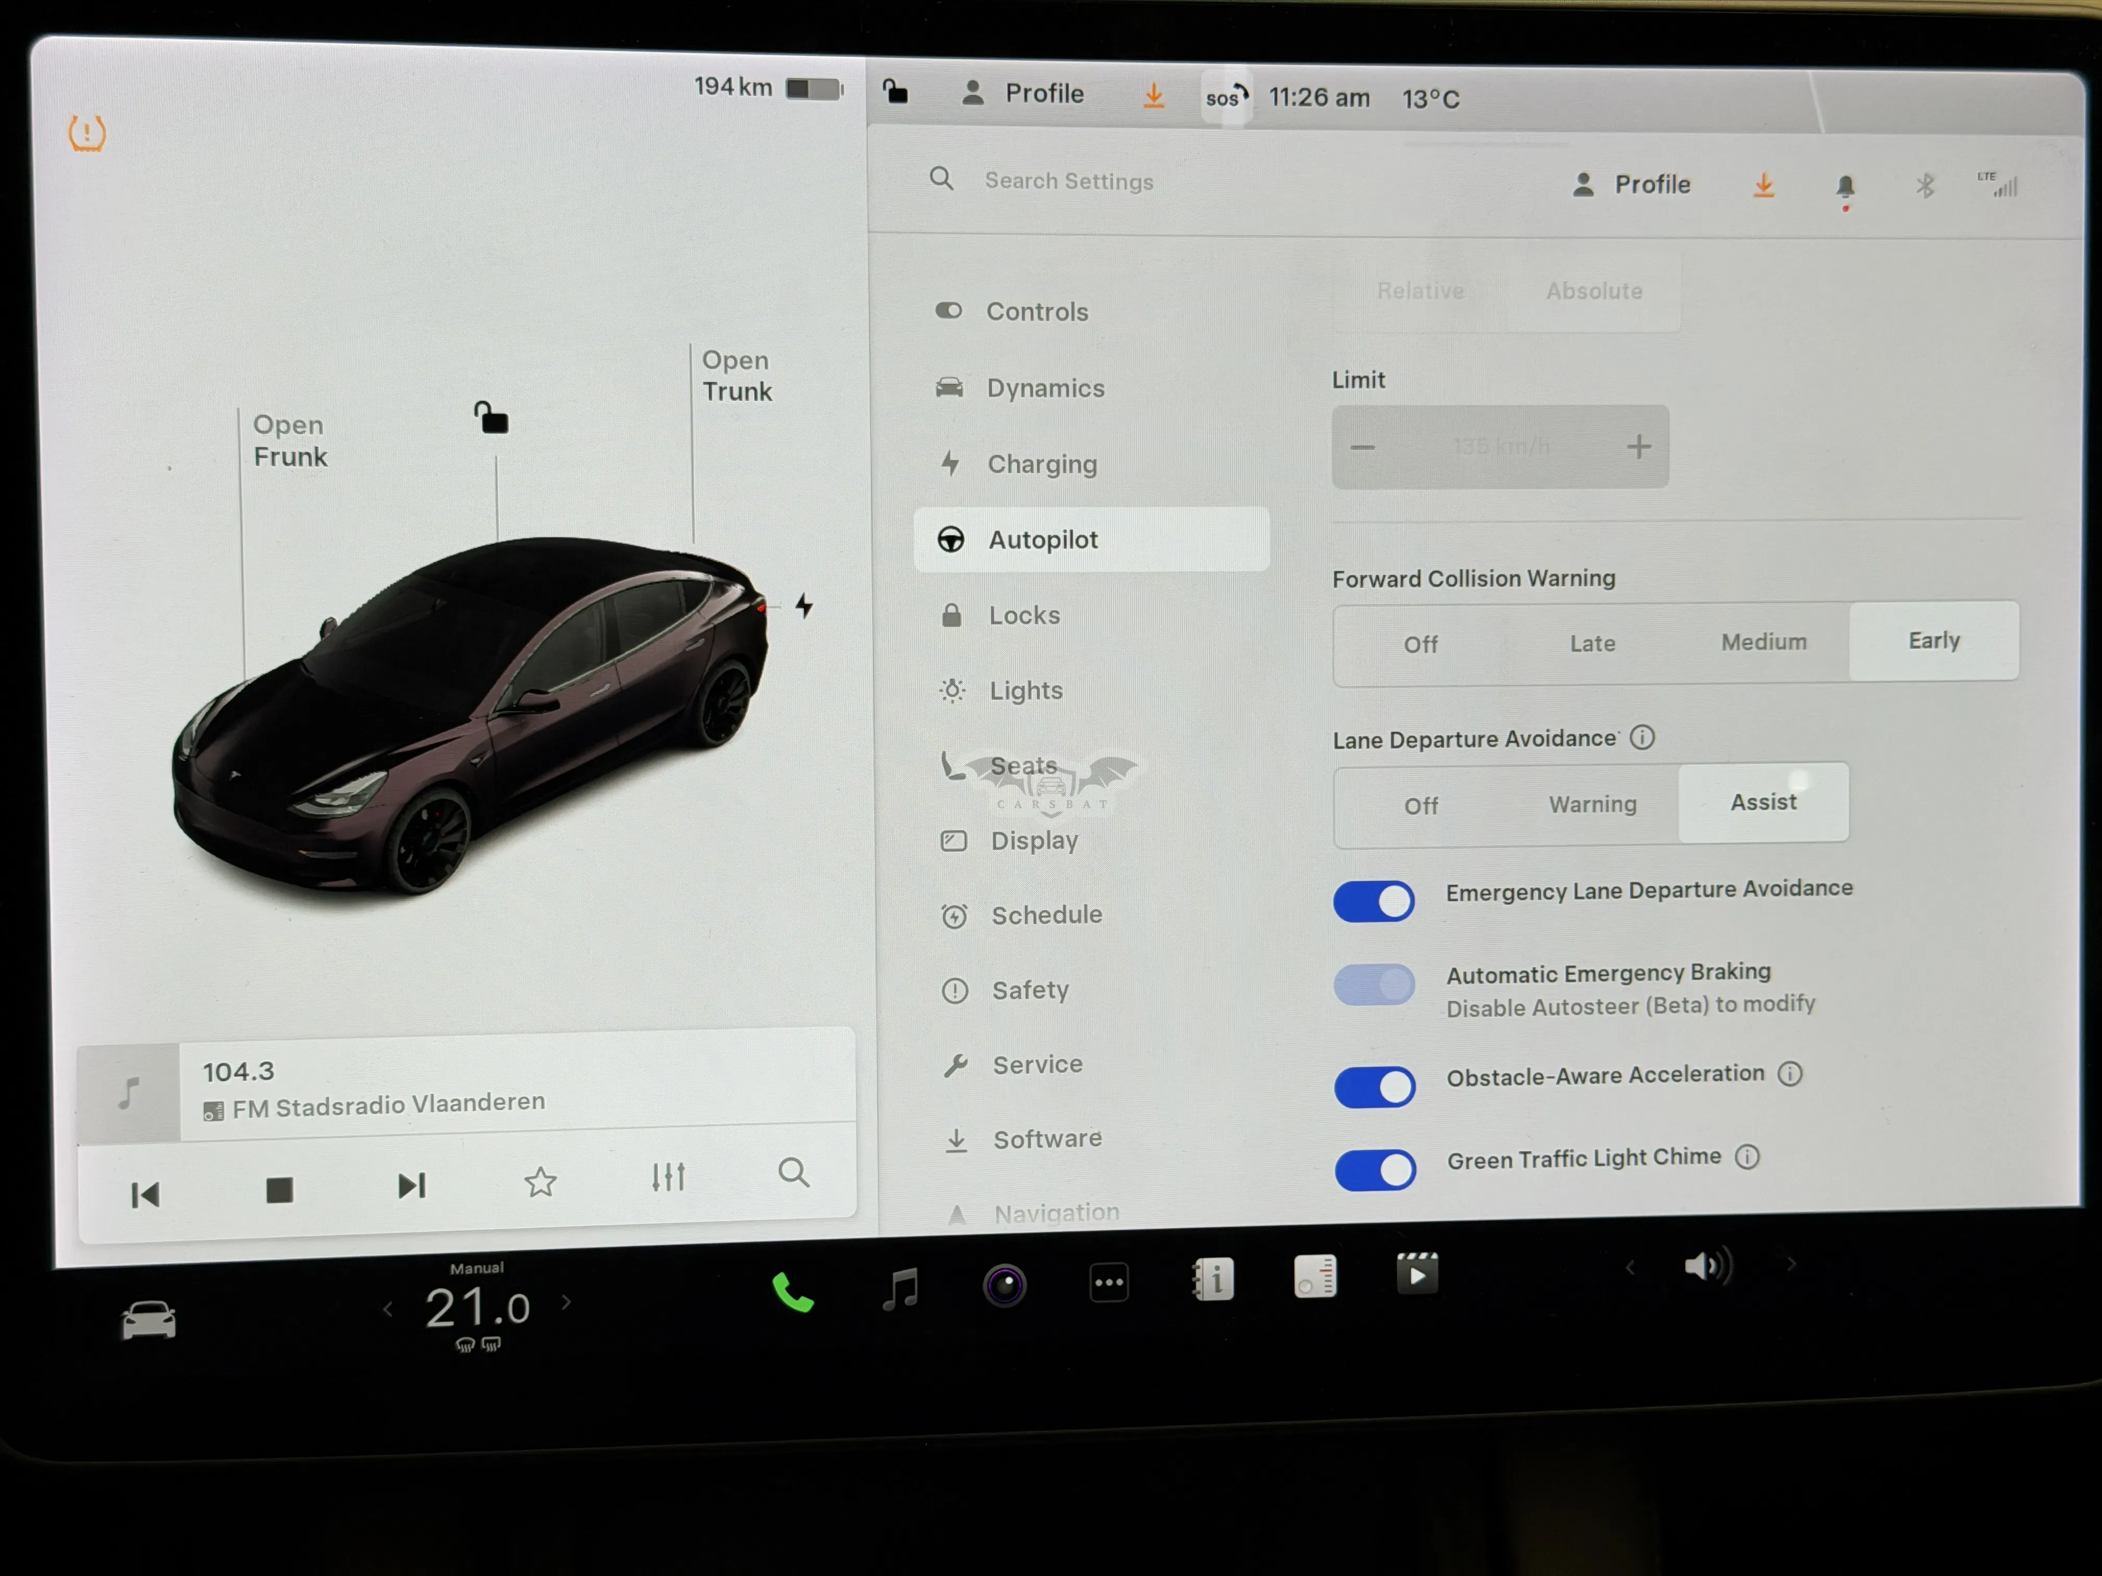Tap the search magnifier in Search Settings

tap(941, 179)
